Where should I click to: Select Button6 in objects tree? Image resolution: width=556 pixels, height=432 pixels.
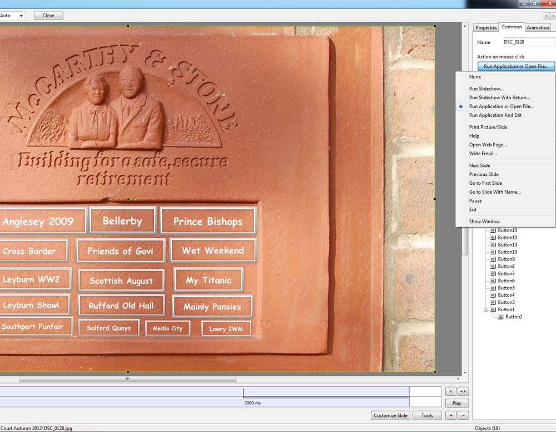506,281
